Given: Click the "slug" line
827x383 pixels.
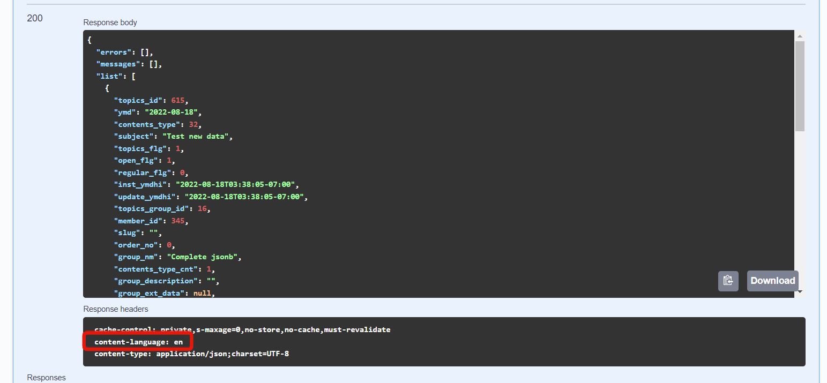Looking at the screenshot, I should pos(138,233).
